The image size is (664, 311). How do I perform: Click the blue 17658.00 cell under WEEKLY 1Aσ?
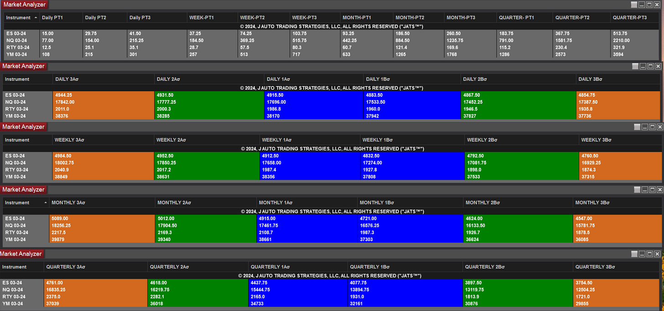[309, 163]
